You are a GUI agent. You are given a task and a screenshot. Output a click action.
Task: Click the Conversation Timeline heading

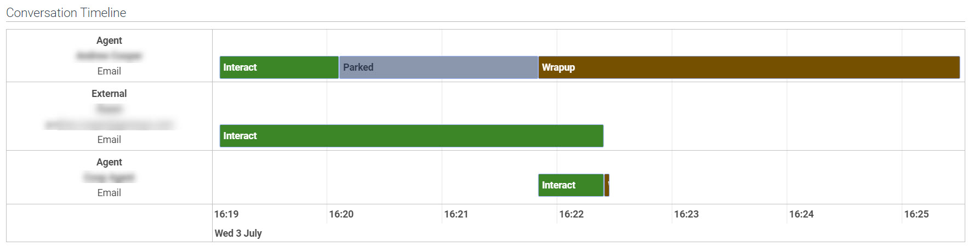pyautogui.click(x=66, y=13)
